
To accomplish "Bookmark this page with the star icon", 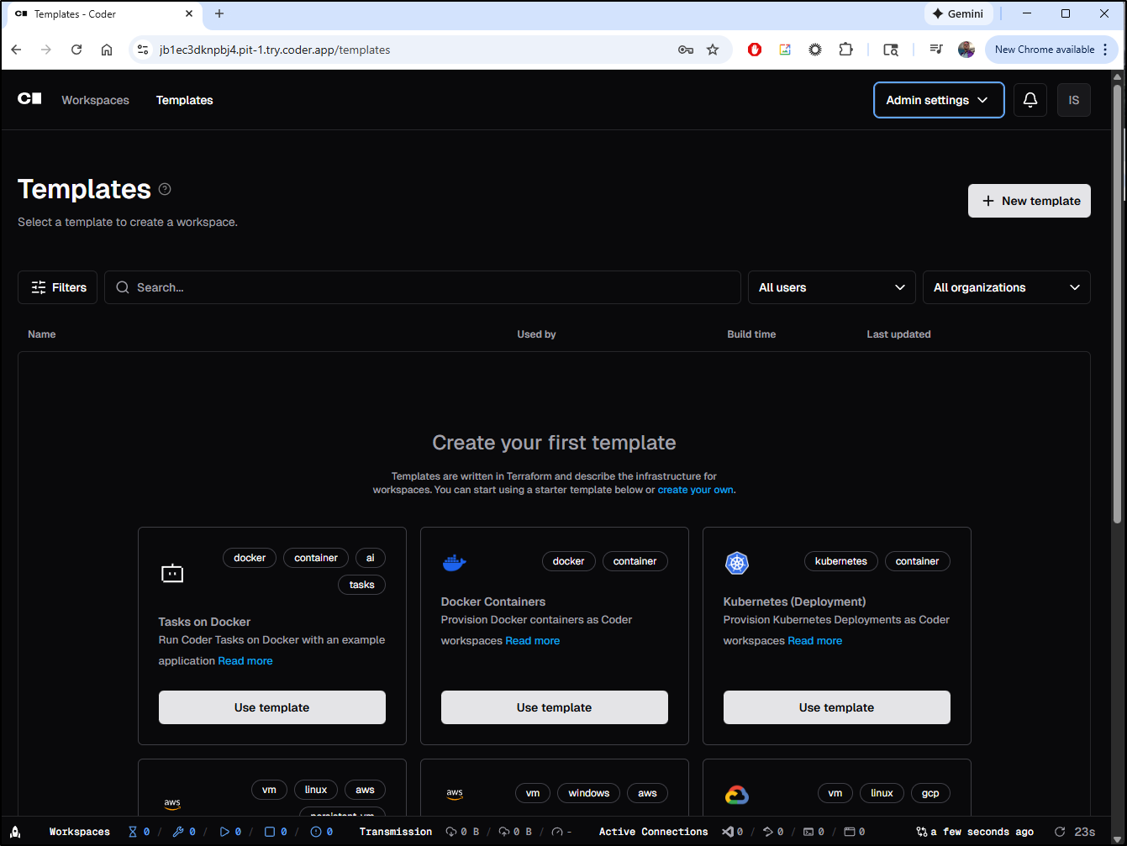I will click(713, 50).
